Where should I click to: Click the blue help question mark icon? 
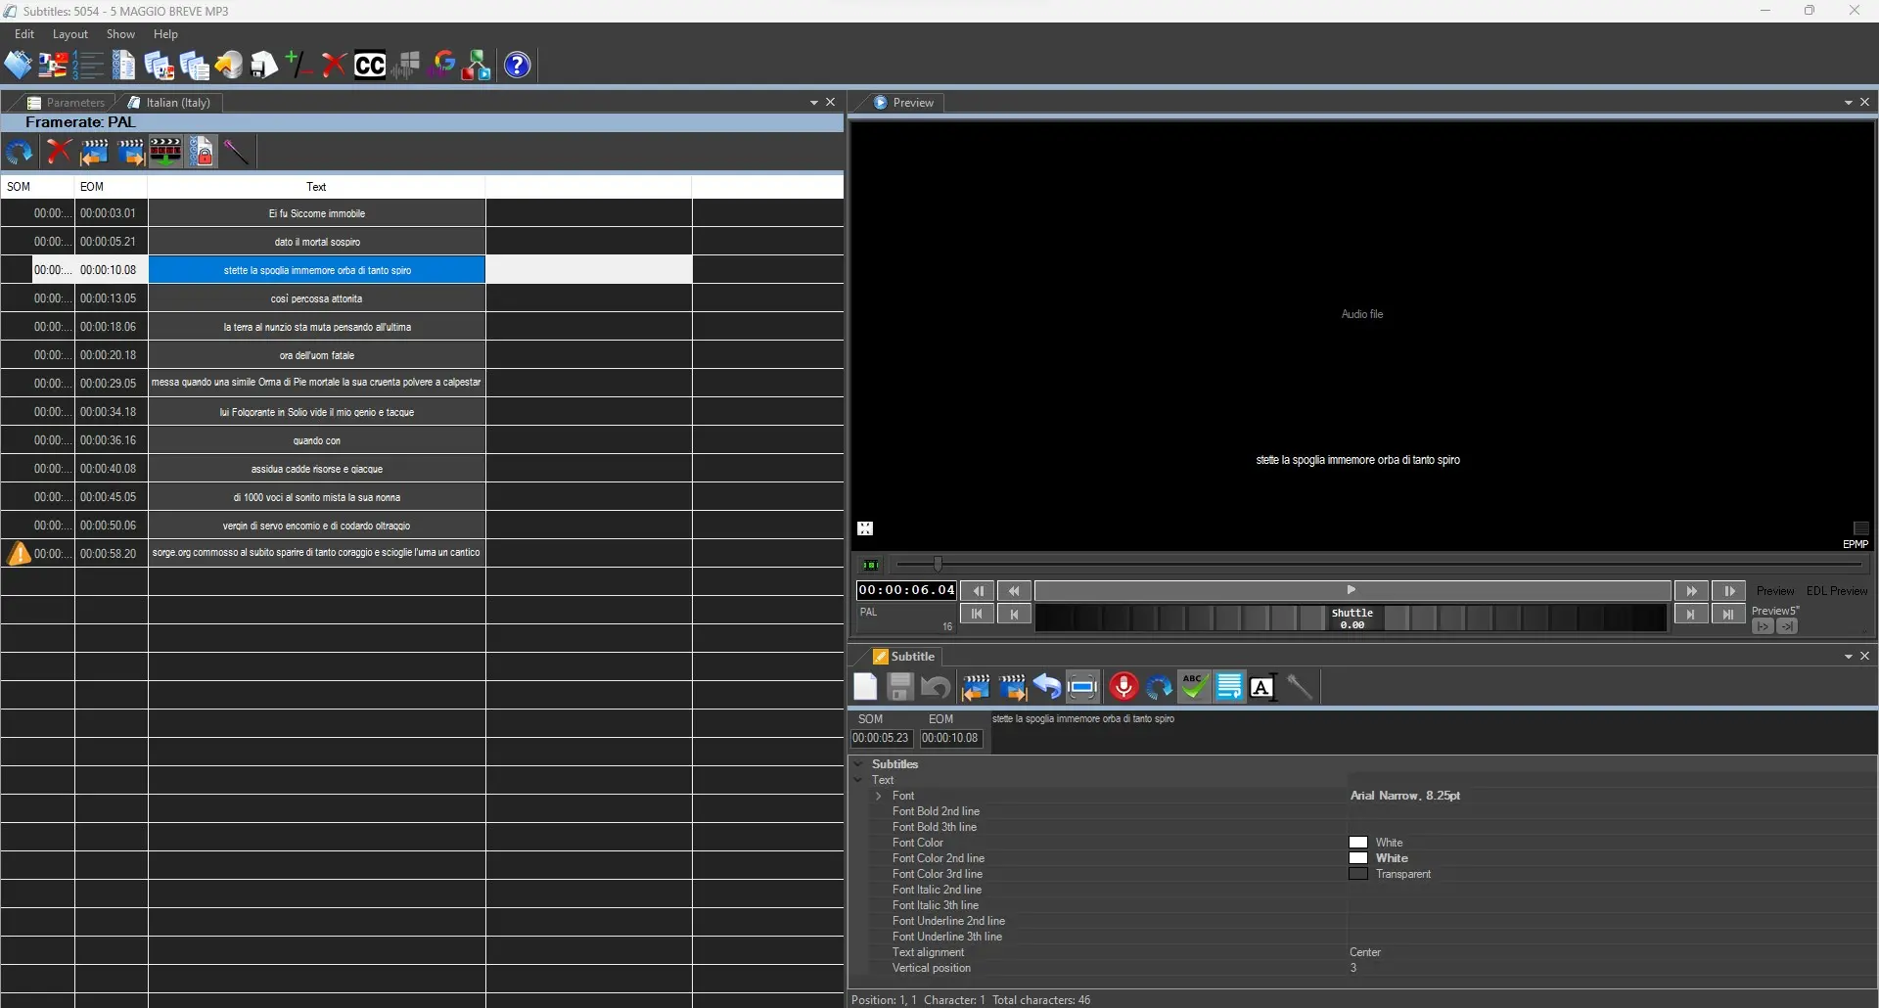(517, 66)
